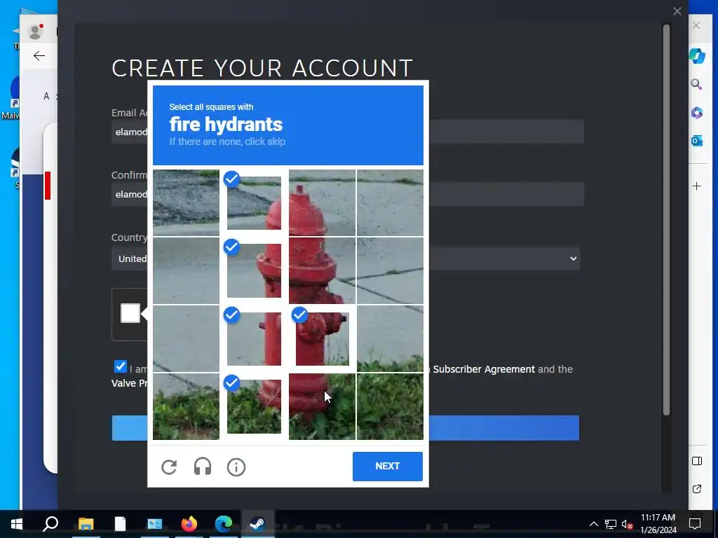The image size is (718, 538).
Task: Click the muted volume icon in tray
Action: (x=627, y=524)
